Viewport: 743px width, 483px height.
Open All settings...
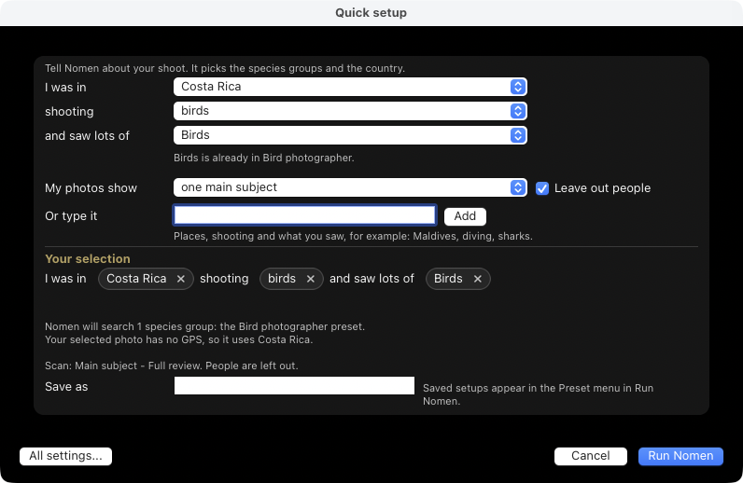pos(66,456)
